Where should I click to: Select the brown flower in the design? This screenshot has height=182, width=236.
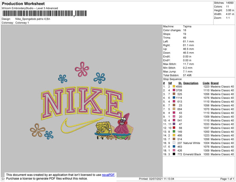coord(38,130)
